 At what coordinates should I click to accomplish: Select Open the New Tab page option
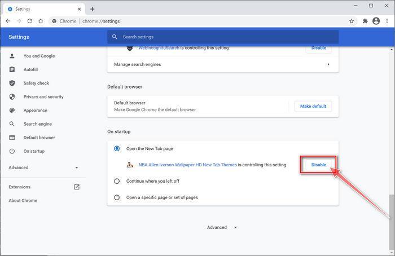coord(117,149)
